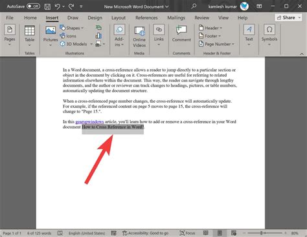Click the zoom in plus button
Screen dimensions: 307x237
pos(286,233)
